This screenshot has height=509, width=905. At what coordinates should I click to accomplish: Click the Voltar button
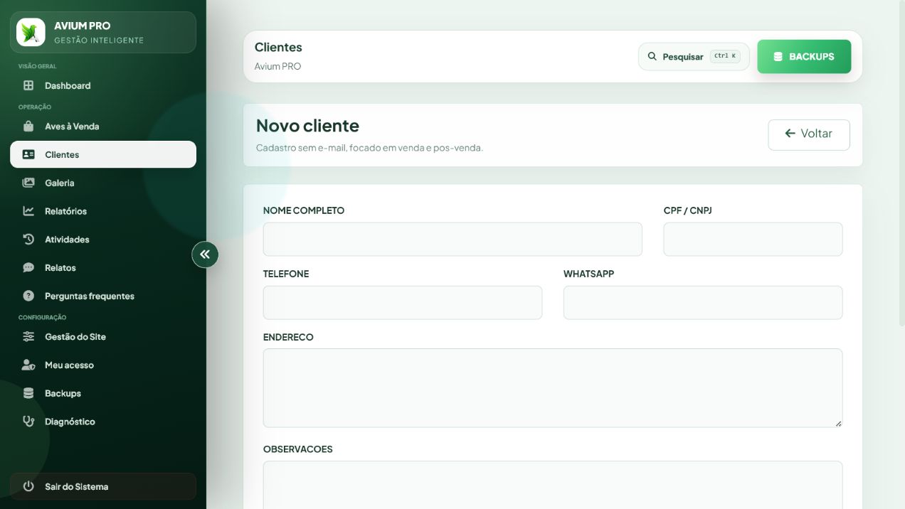tap(809, 134)
